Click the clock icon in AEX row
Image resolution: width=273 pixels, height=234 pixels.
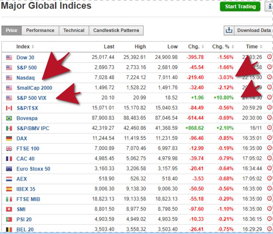270,178
